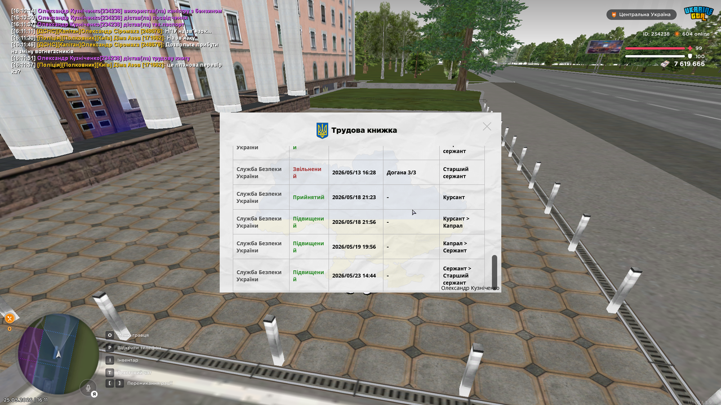This screenshot has width=721, height=405.
Task: Click Сержант > Старший сержант rank cell
Action: [462, 276]
